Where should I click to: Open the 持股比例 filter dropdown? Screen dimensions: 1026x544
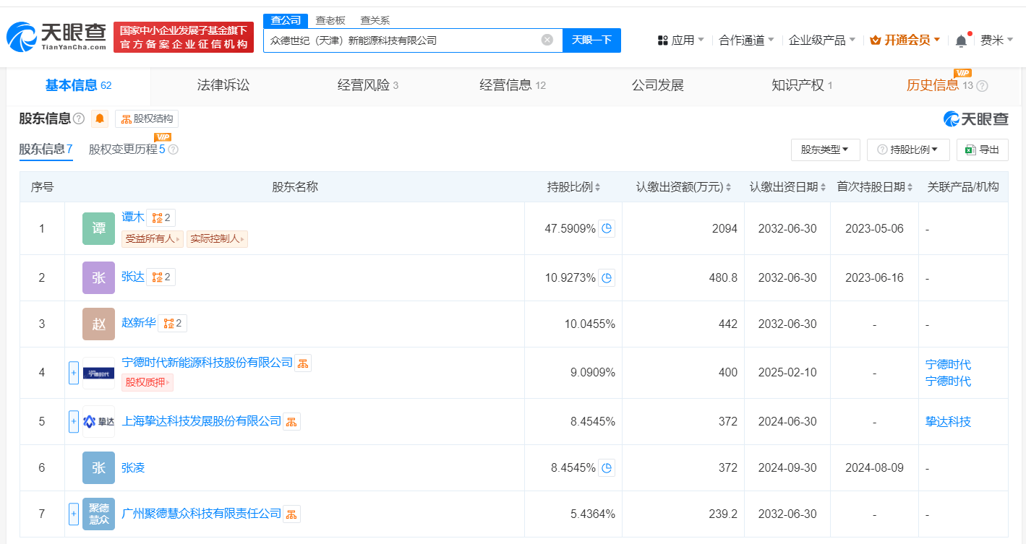908,150
